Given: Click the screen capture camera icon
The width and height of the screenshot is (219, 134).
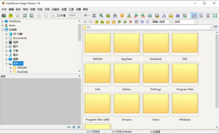Looking at the screenshot, I should [x=4, y=16].
